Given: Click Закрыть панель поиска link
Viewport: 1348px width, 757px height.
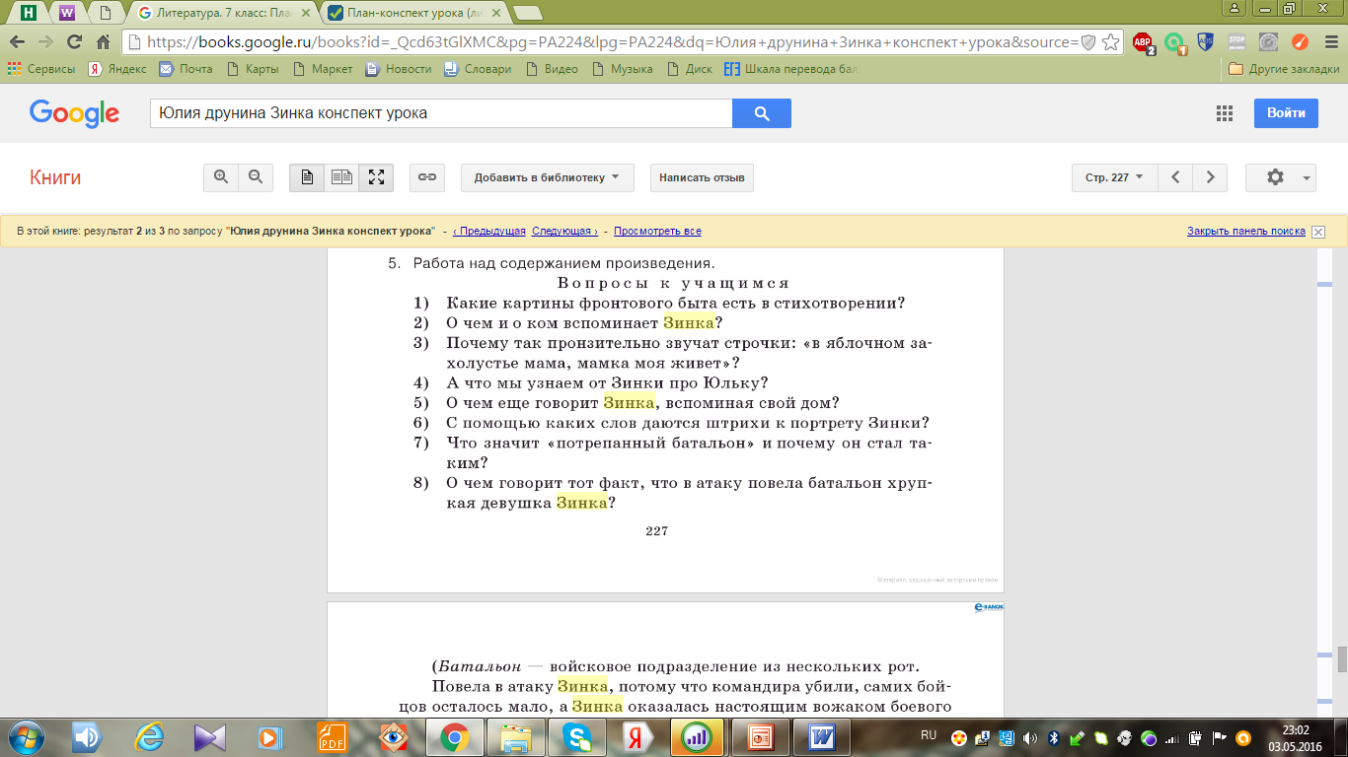Looking at the screenshot, I should tap(1246, 232).
